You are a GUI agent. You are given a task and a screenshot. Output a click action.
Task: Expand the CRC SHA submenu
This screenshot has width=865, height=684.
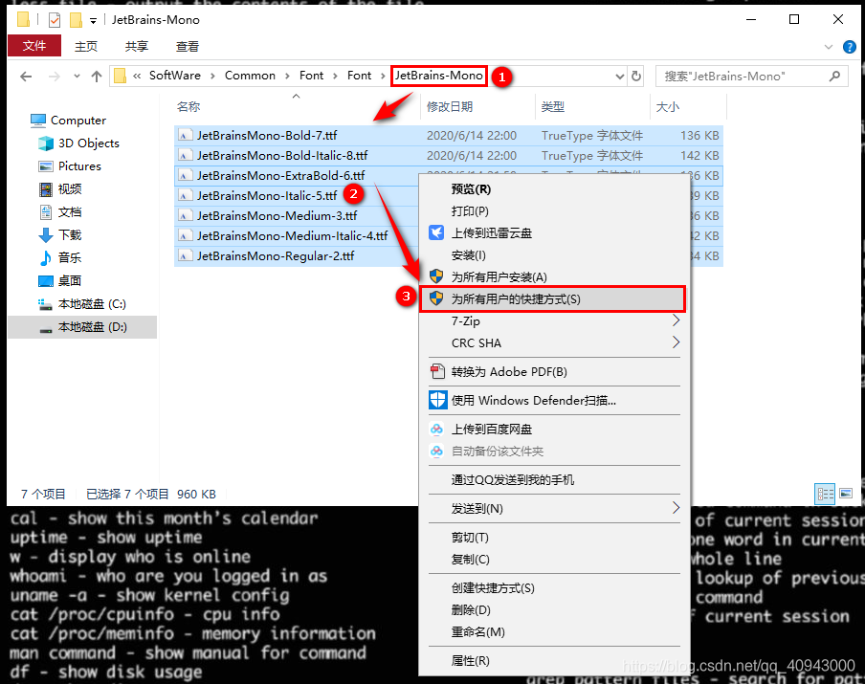click(x=554, y=343)
